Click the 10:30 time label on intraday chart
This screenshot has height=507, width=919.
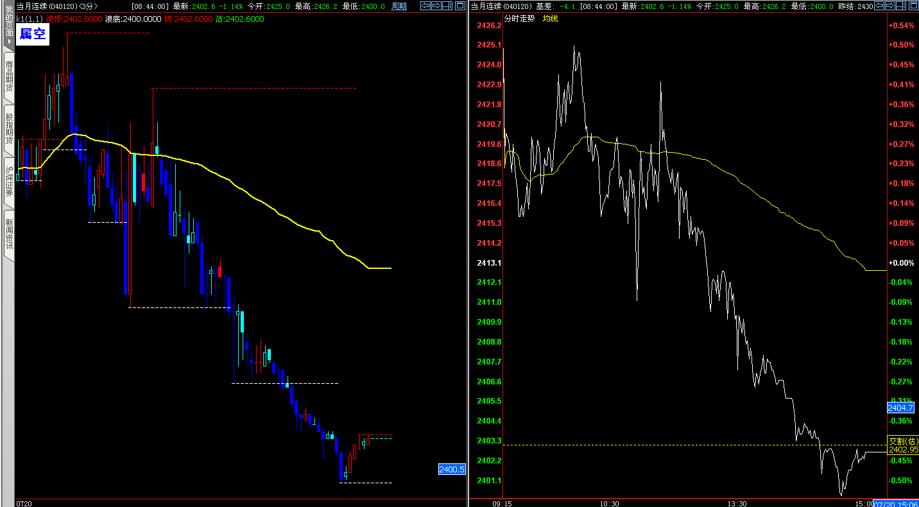tap(609, 503)
